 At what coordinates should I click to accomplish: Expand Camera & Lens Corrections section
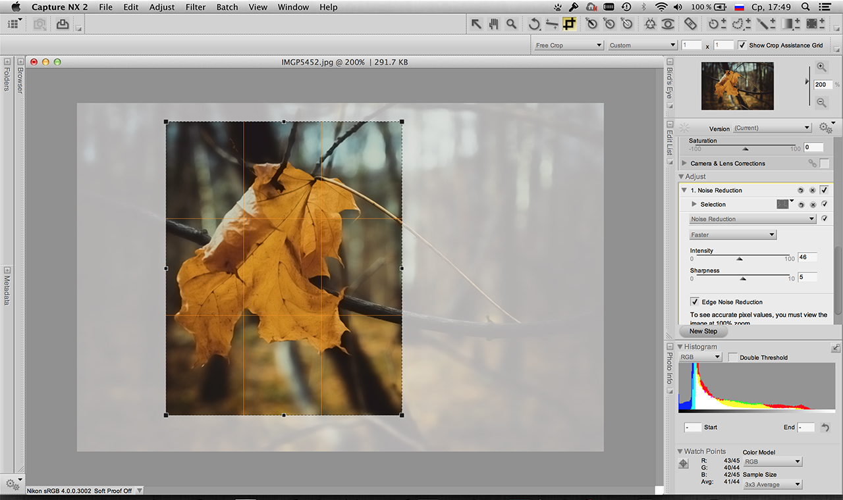(x=684, y=163)
